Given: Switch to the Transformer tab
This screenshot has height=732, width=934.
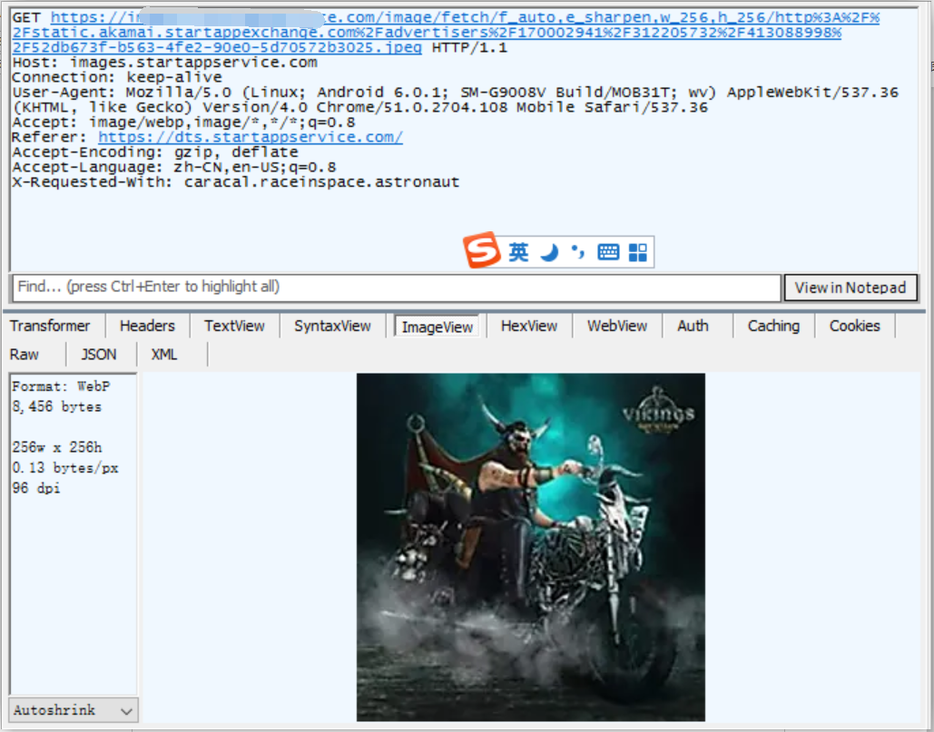Looking at the screenshot, I should point(50,327).
